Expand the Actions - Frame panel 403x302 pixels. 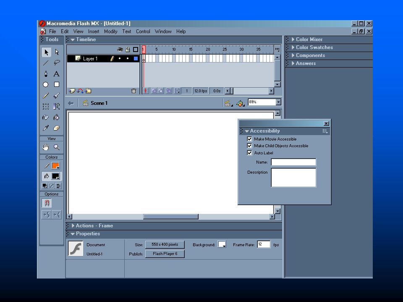73,226
